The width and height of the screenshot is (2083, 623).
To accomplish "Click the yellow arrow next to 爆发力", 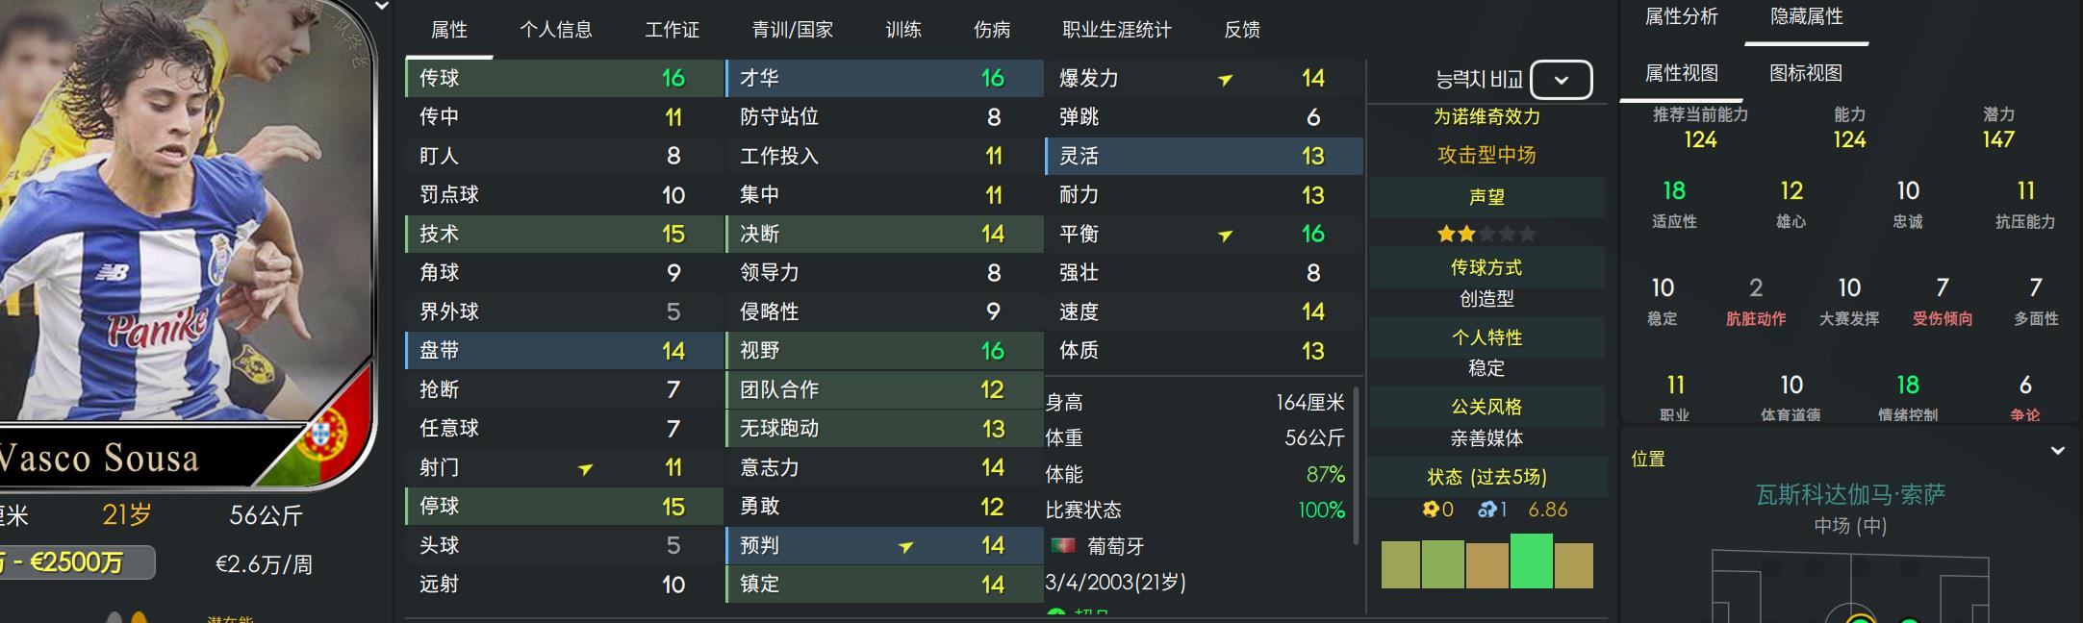I will (1226, 80).
